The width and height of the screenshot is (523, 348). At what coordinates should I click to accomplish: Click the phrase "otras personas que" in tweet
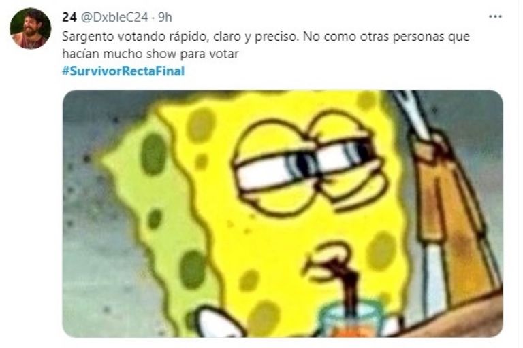415,37
